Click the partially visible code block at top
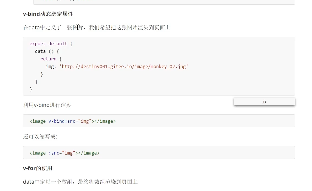The height and width of the screenshot is (191, 312). point(164,2)
